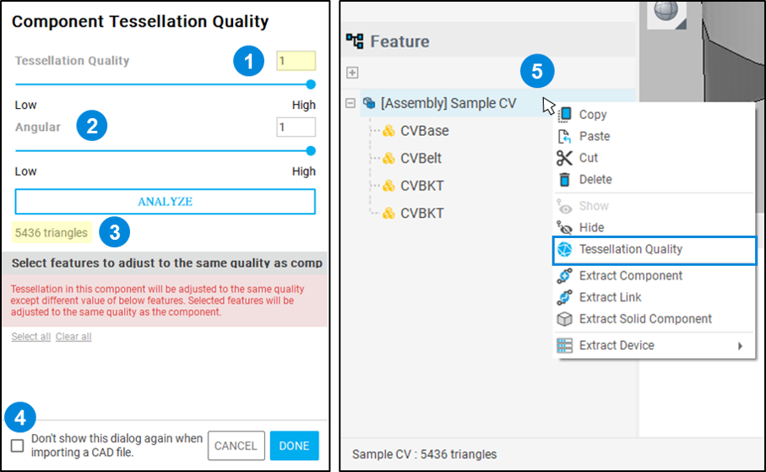Image resolution: width=766 pixels, height=472 pixels.
Task: Click the Copy icon in context menu
Action: (x=565, y=114)
